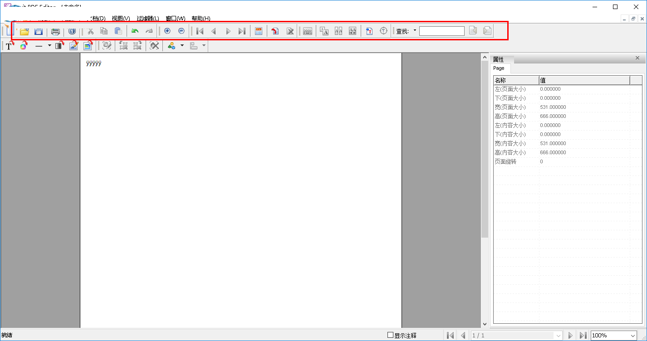Click inside the 查找 search input field
The width and height of the screenshot is (647, 341).
pos(441,31)
